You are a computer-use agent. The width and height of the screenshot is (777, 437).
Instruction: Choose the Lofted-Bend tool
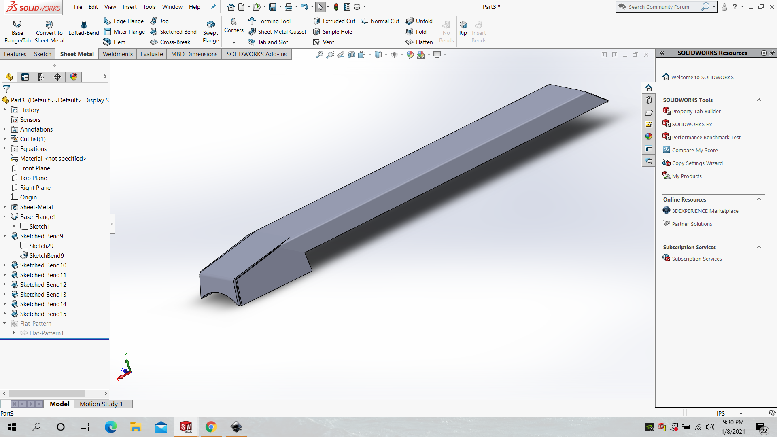pyautogui.click(x=84, y=28)
